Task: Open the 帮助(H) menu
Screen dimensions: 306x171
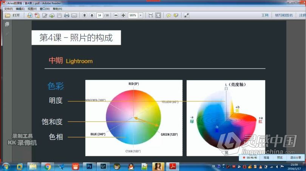Action: [x=57, y=9]
